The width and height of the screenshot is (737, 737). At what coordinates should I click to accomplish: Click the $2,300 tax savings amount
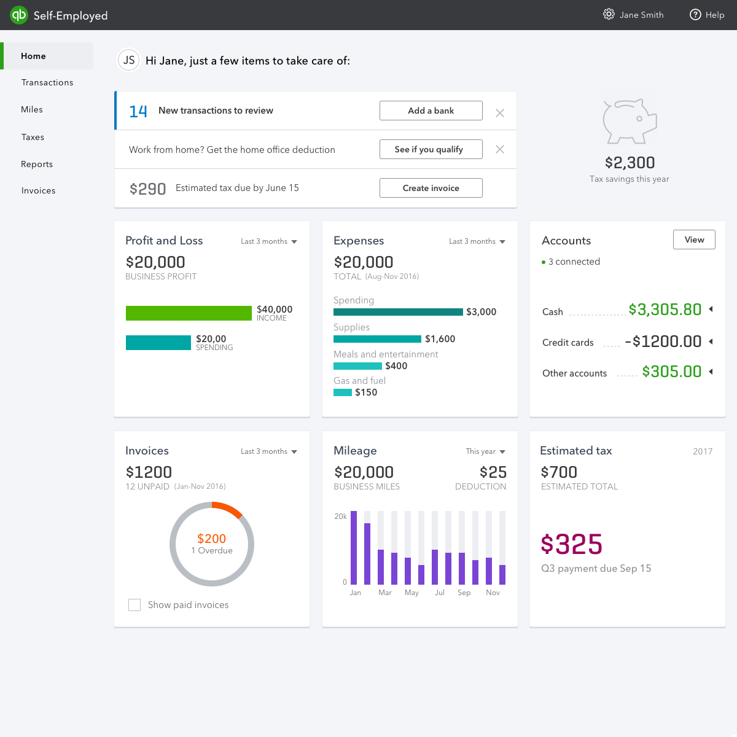(630, 162)
